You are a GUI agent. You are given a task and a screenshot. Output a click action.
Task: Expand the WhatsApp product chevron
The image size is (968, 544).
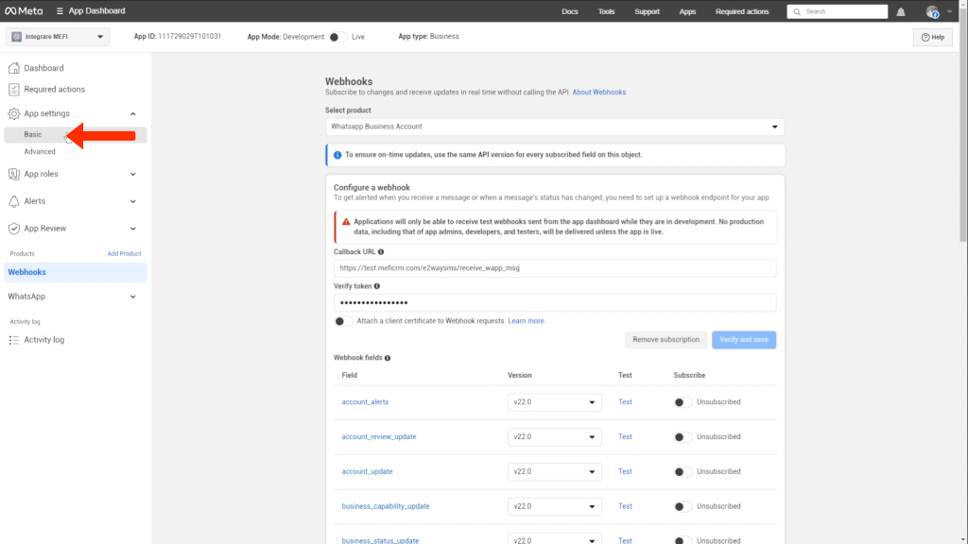tap(132, 297)
